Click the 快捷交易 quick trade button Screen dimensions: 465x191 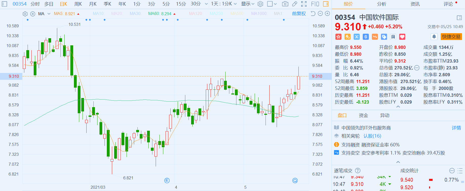coord(451,37)
